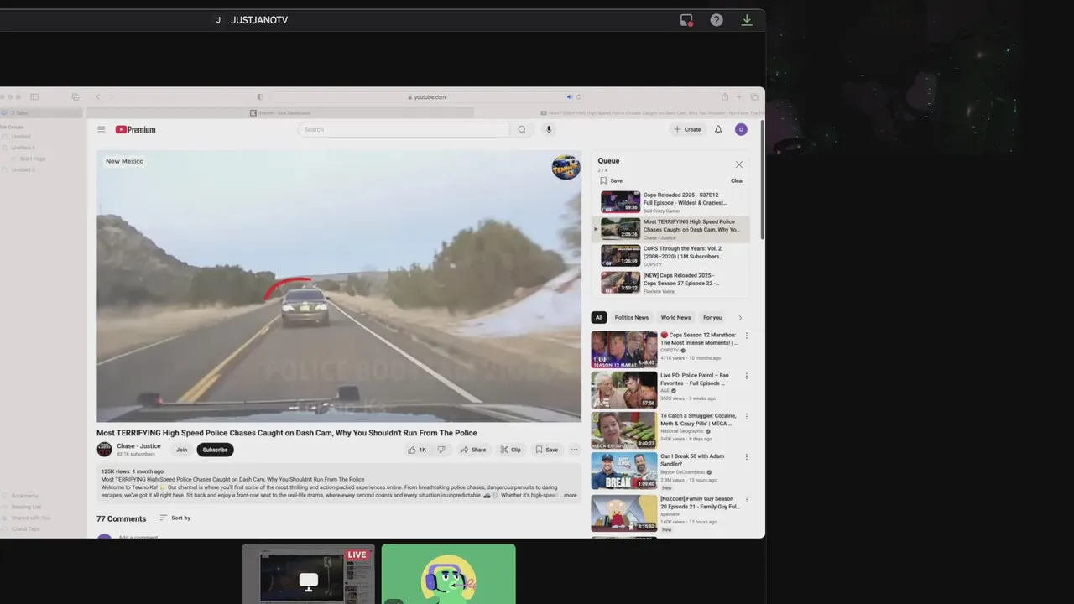The height and width of the screenshot is (604, 1074).
Task: Select Untitled 3 tab group in sidebar
Action: click(23, 169)
